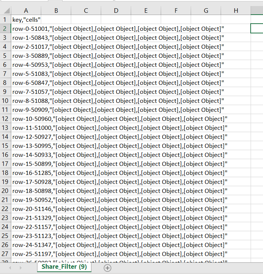Click cell containing key,"cells"
This screenshot has height=274, width=263.
tap(26, 20)
